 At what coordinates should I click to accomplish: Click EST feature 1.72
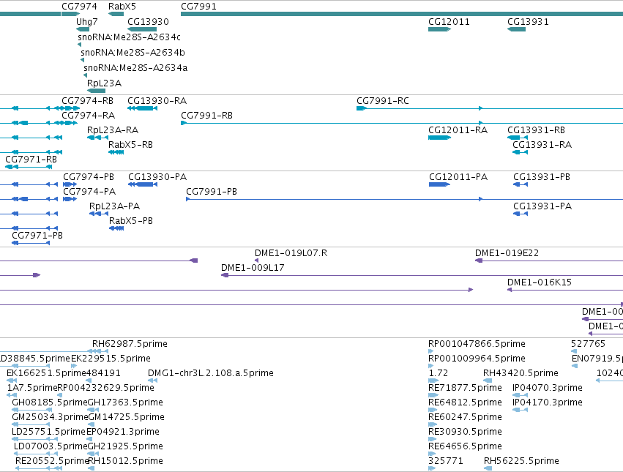[x=438, y=373]
